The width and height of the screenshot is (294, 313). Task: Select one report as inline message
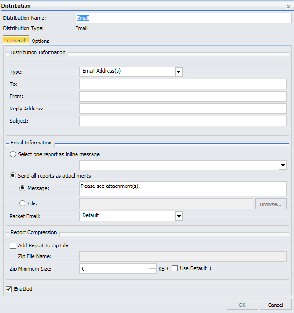(13, 154)
